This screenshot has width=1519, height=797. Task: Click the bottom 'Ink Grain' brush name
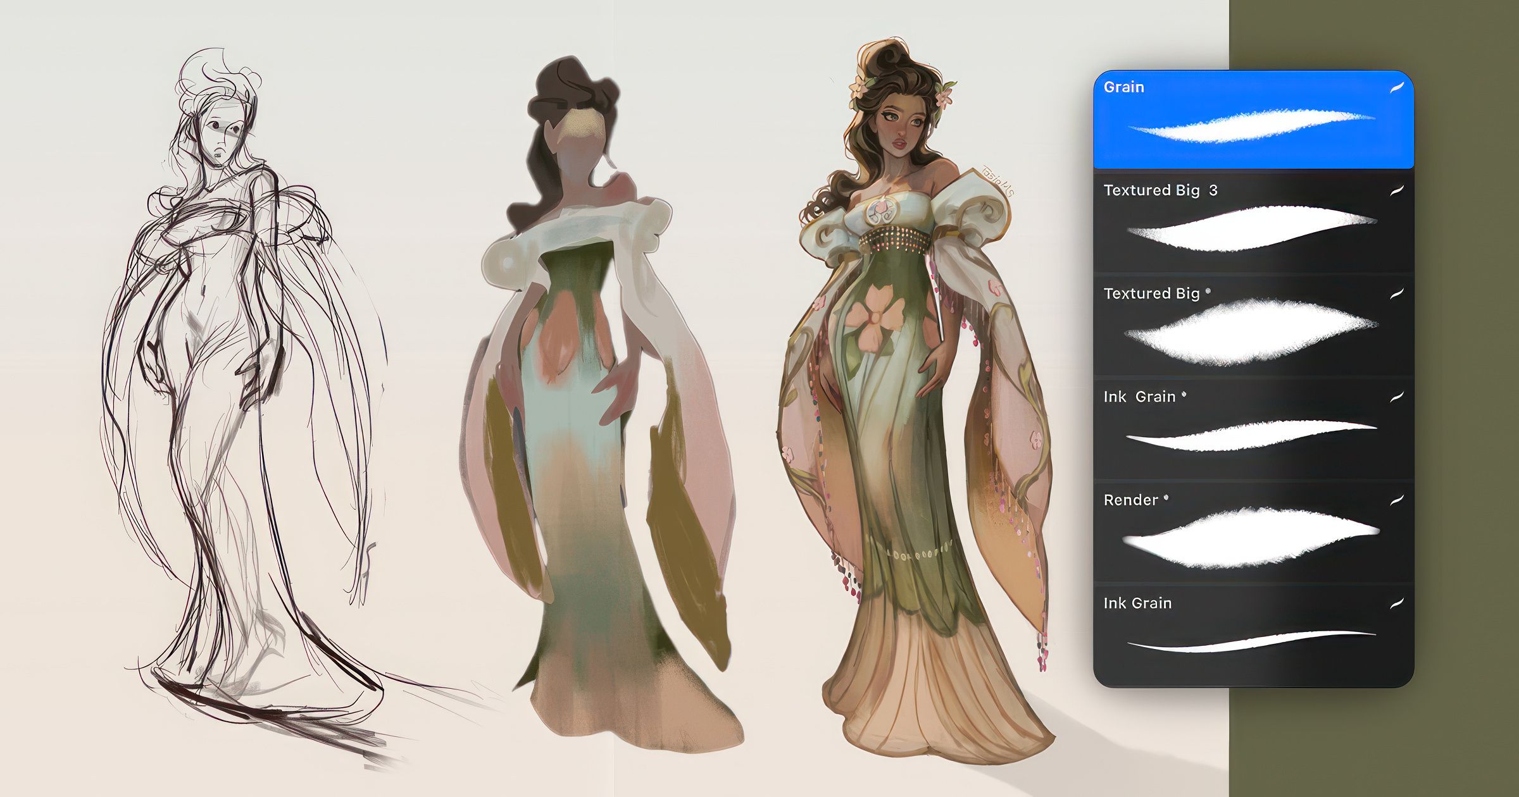(x=1137, y=603)
